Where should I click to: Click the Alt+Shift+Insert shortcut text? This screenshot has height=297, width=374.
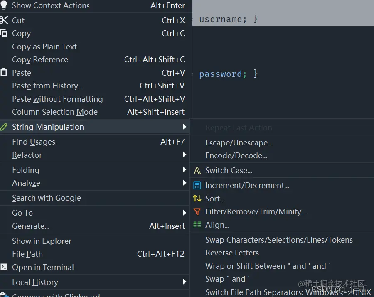click(x=156, y=112)
